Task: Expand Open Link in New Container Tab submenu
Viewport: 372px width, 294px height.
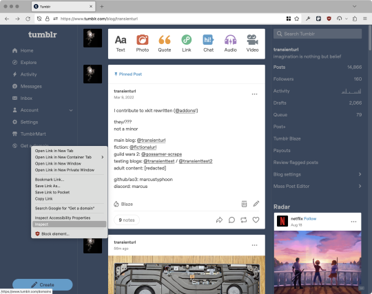Action: (69, 157)
